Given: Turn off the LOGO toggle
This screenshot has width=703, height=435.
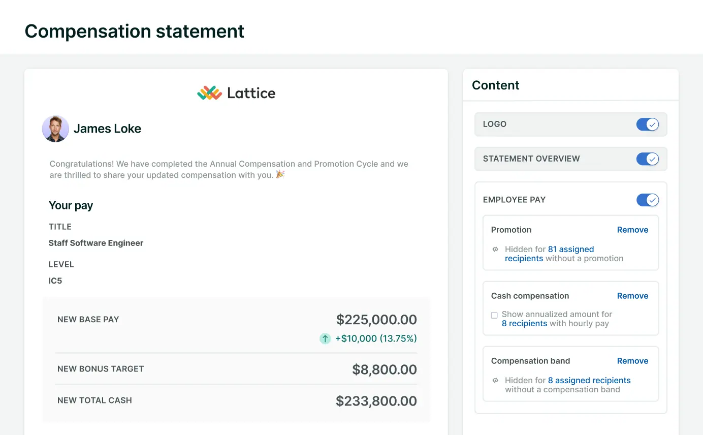Looking at the screenshot, I should (647, 125).
